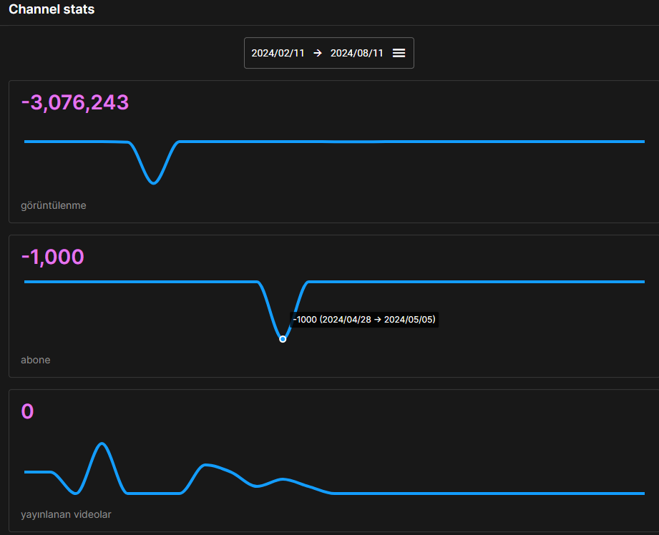
Task: Click the -1000 subscriber tooltip label
Action: 364,320
